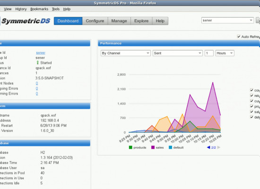260x189 pixels.
Task: Expand the Hours unit dropdown
Action: click(x=225, y=53)
